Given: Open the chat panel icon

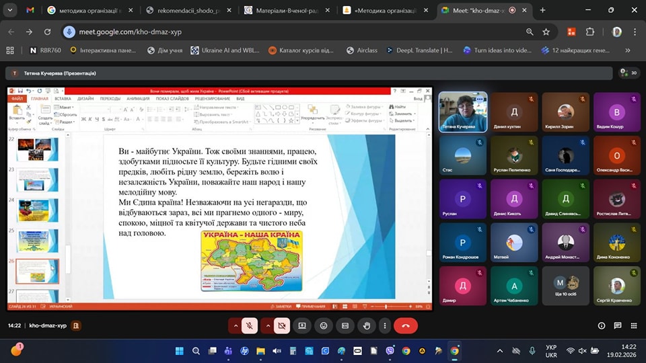Looking at the screenshot, I should click(618, 325).
